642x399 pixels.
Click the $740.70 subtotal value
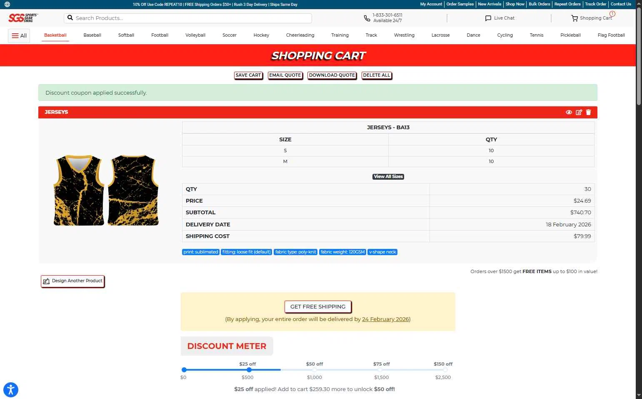(581, 213)
